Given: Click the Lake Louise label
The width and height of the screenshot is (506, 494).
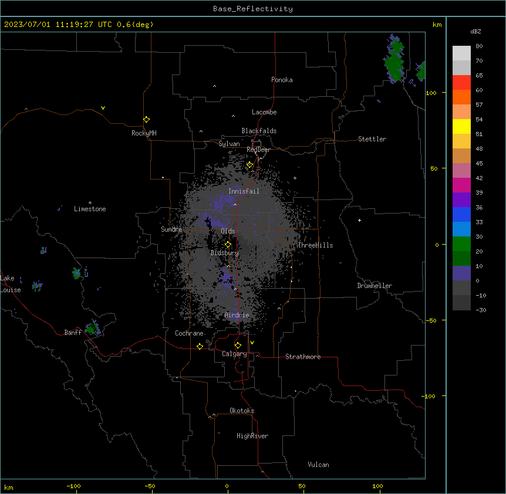Looking at the screenshot, I should (x=9, y=284).
